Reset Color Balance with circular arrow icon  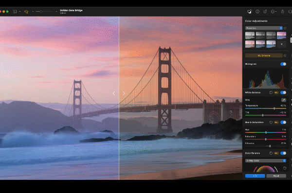pyautogui.click(x=271, y=153)
